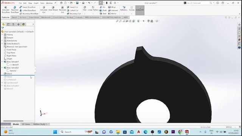
Task: Select the Revolved Boss/Base tool
Action: (15, 10)
